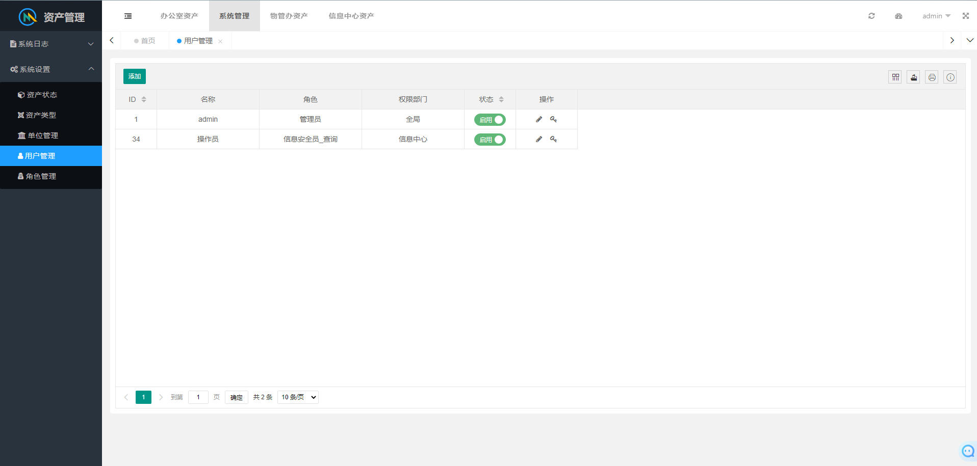Click the table info icon
This screenshot has height=466, width=977.
pos(950,77)
